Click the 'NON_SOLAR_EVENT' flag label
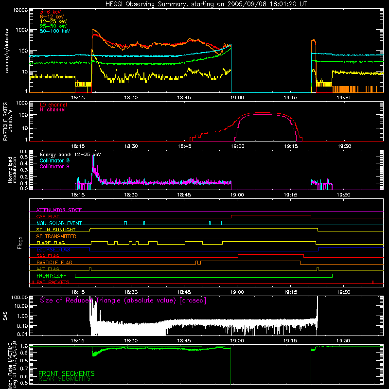 (59, 223)
